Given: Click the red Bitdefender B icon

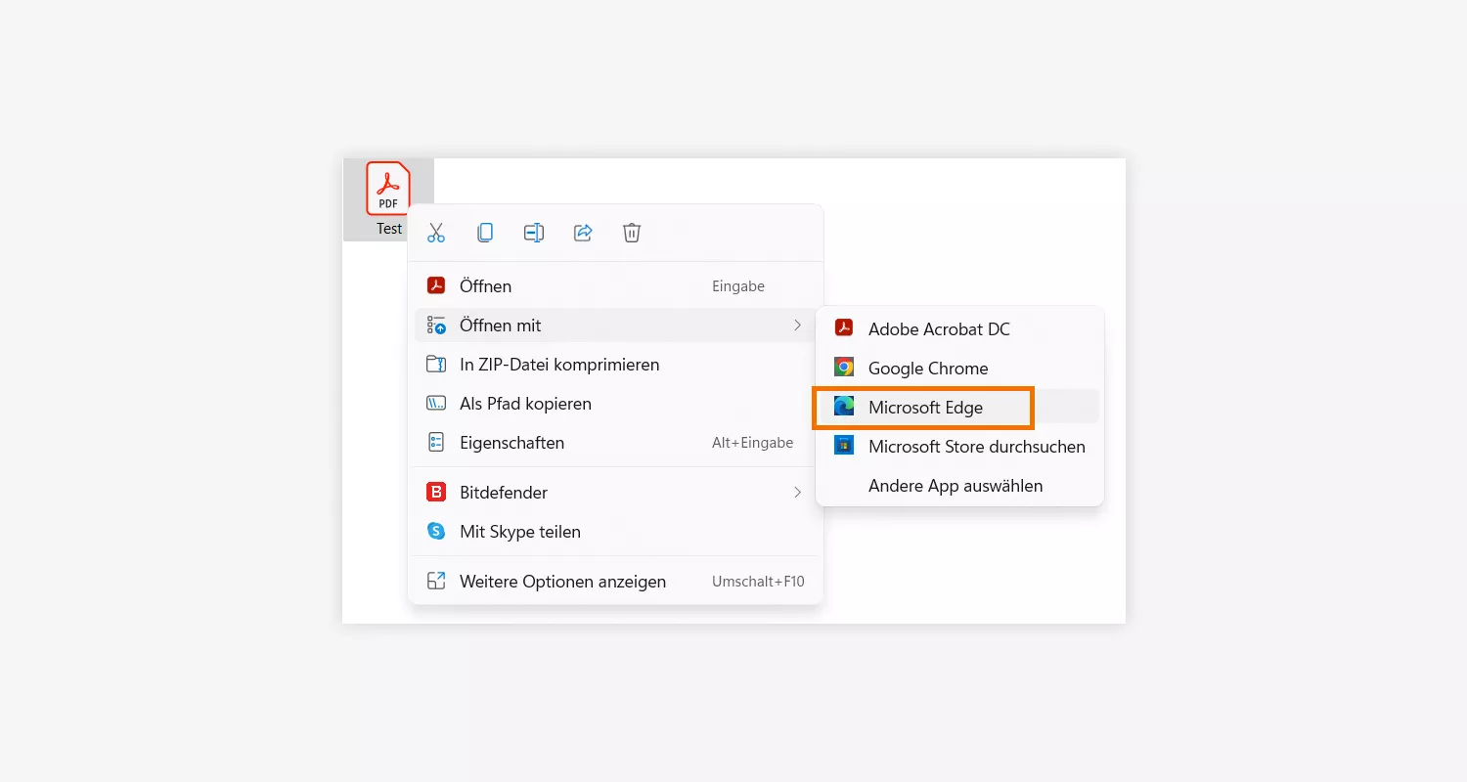Looking at the screenshot, I should click(x=436, y=493).
